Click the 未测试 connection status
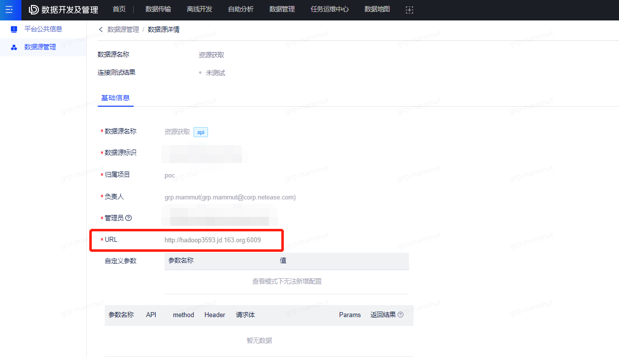The height and width of the screenshot is (357, 619). [215, 73]
